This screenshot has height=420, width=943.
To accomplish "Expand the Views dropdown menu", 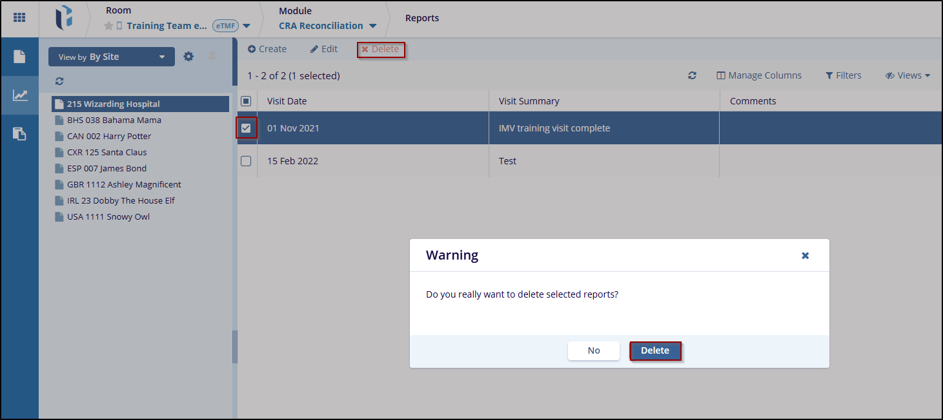I will coord(908,75).
